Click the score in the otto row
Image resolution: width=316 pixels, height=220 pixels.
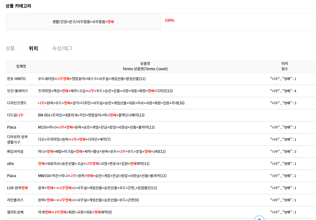pos(283,164)
